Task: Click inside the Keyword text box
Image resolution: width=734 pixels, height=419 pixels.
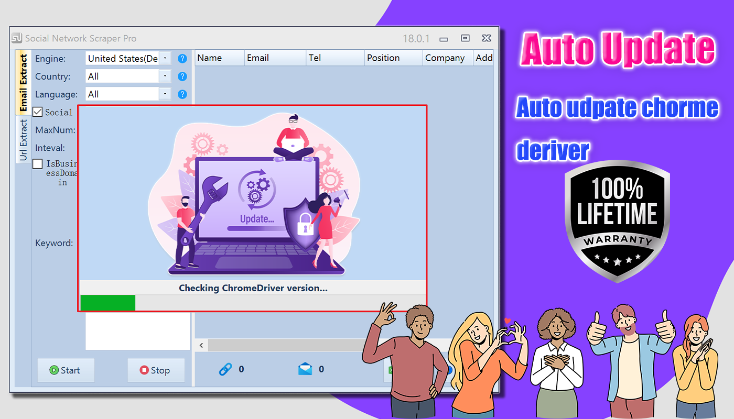Action: [137, 331]
